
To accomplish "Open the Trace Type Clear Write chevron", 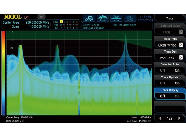I will pos(181,45).
